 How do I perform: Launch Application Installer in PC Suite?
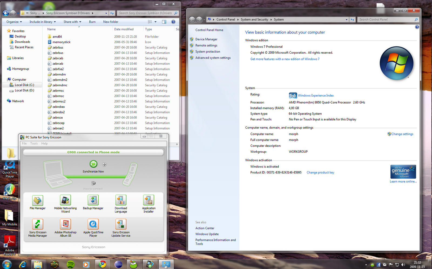(148, 200)
